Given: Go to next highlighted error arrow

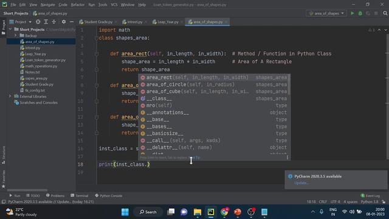Looking at the screenshot, I should pyautogui.click(x=385, y=30).
